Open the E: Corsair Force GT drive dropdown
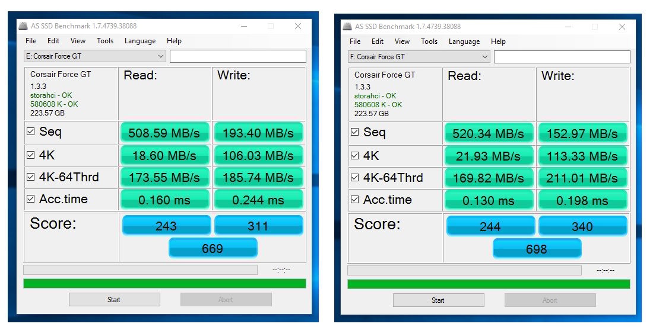This screenshot has width=656, height=330. coord(95,56)
